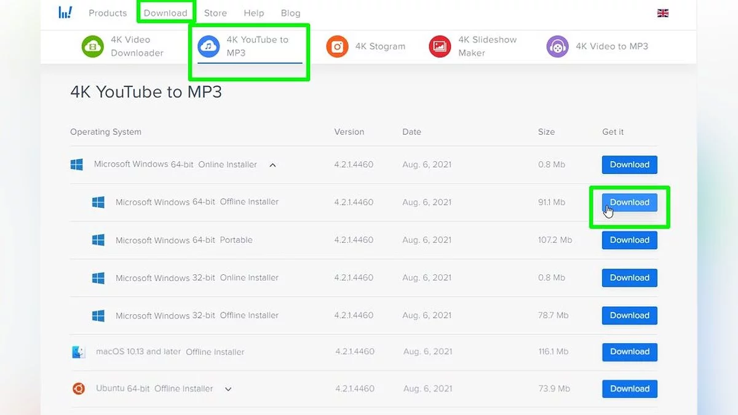Click 'Microsoft Windows 64-bit Portable' text

pyautogui.click(x=184, y=240)
